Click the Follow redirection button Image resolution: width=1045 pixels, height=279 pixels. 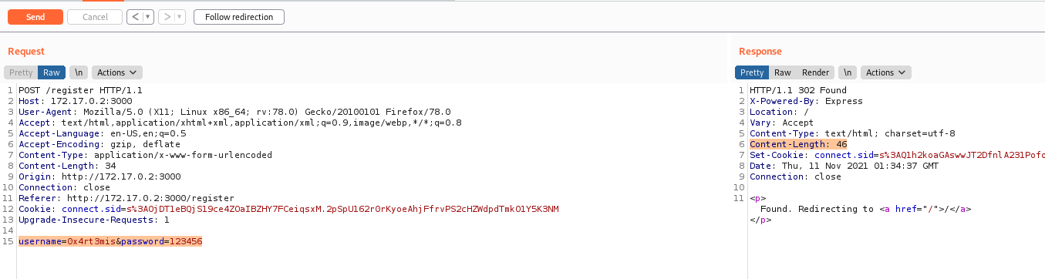239,17
